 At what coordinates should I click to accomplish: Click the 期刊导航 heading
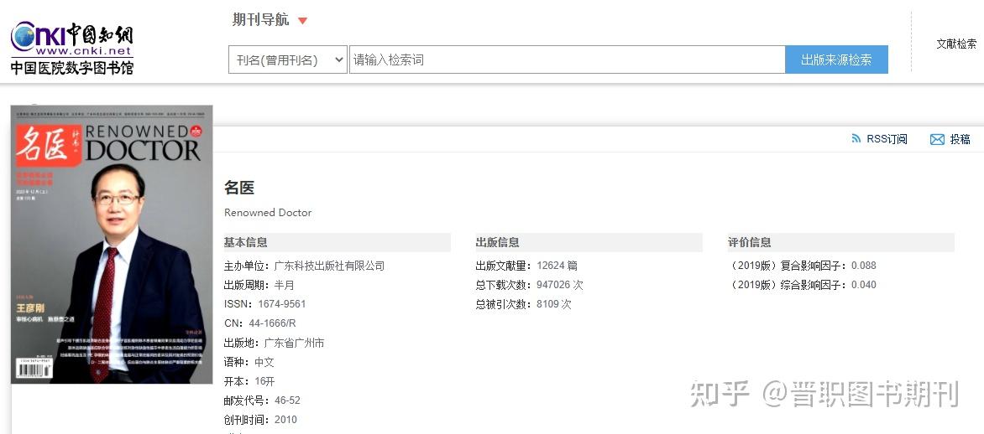click(260, 20)
